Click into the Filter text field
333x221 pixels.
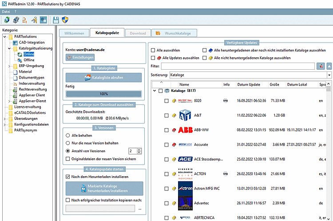coord(238,66)
